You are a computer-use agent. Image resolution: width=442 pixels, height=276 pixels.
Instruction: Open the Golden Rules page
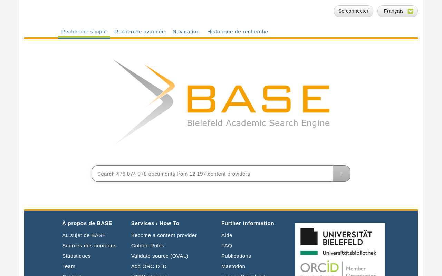point(147,245)
